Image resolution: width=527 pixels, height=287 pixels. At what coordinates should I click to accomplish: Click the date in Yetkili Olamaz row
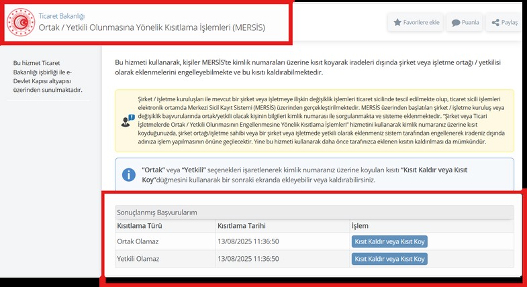click(248, 259)
